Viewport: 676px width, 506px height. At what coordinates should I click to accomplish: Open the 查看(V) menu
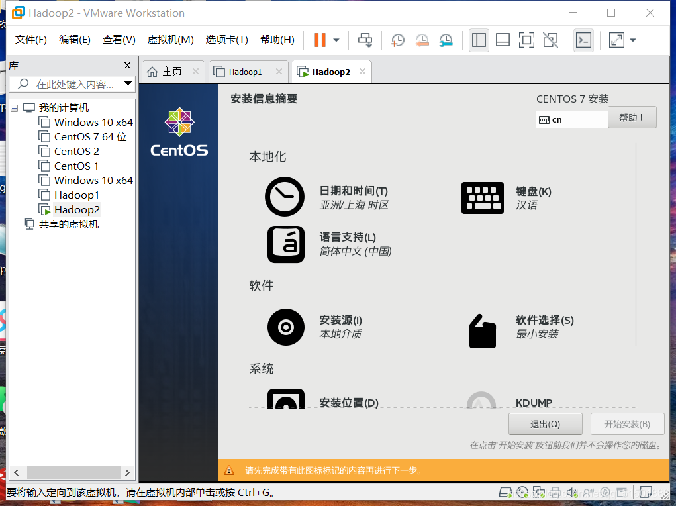pos(119,40)
